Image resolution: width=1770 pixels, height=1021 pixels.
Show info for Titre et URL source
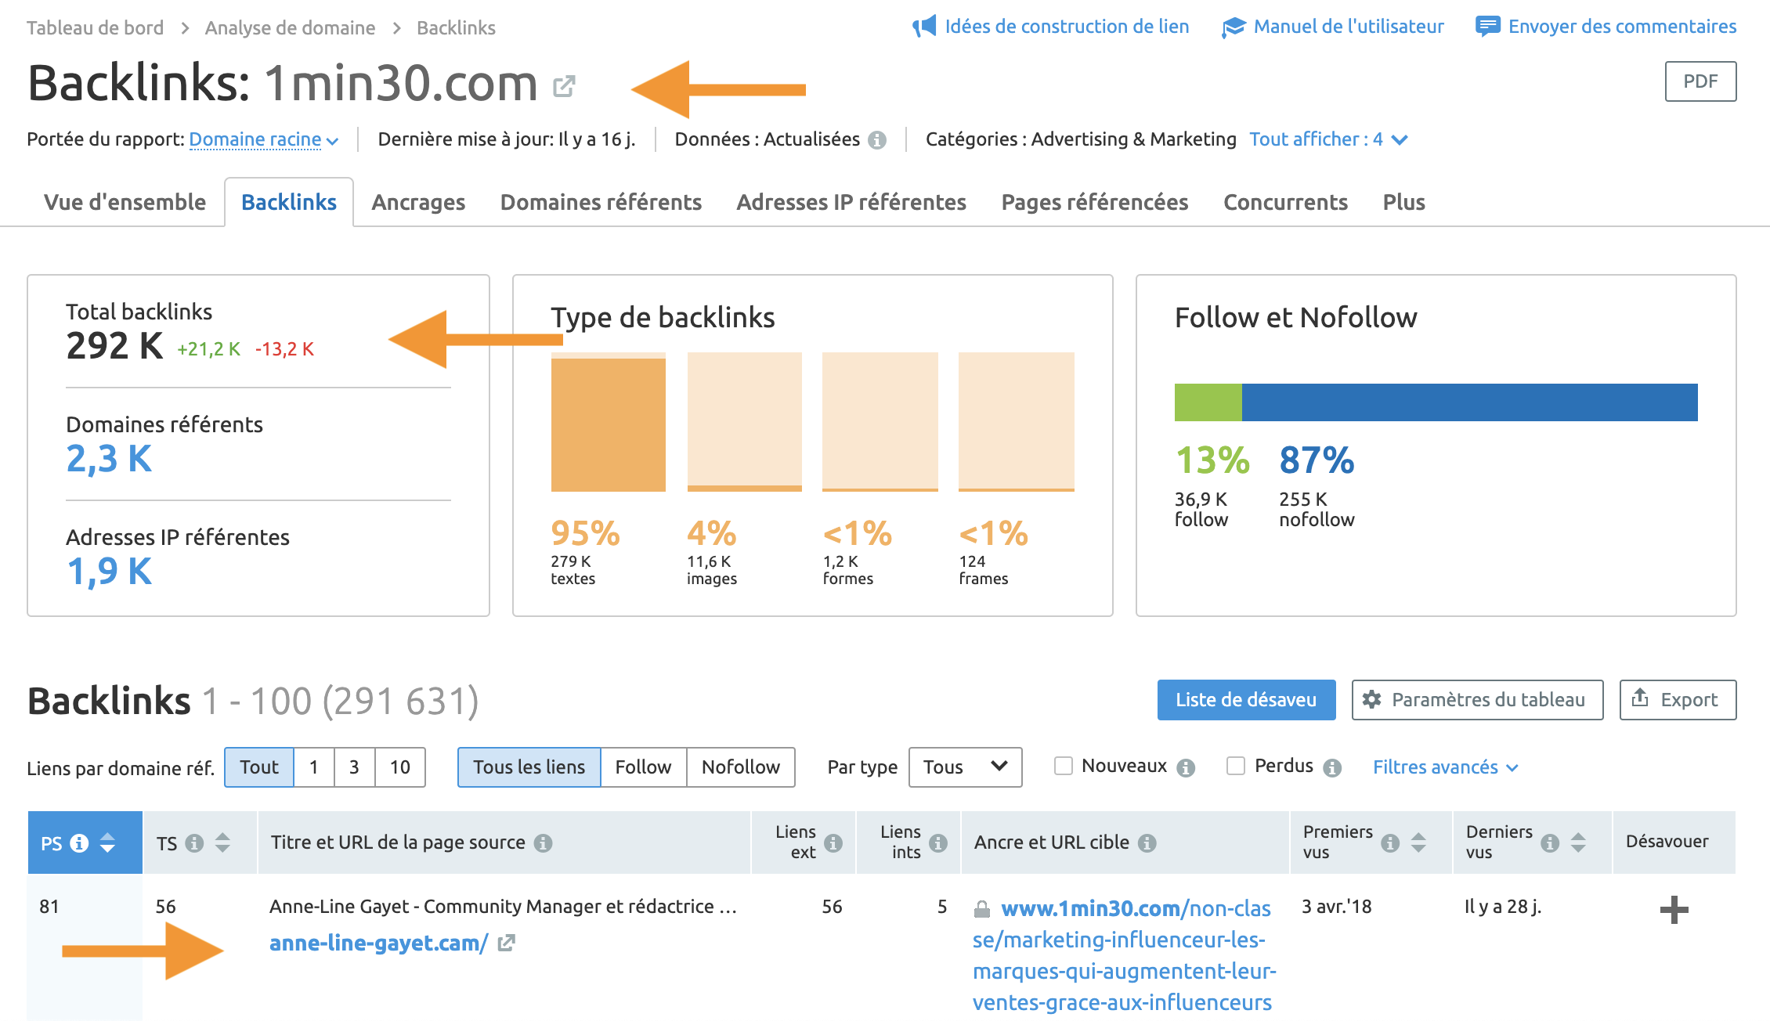(543, 843)
